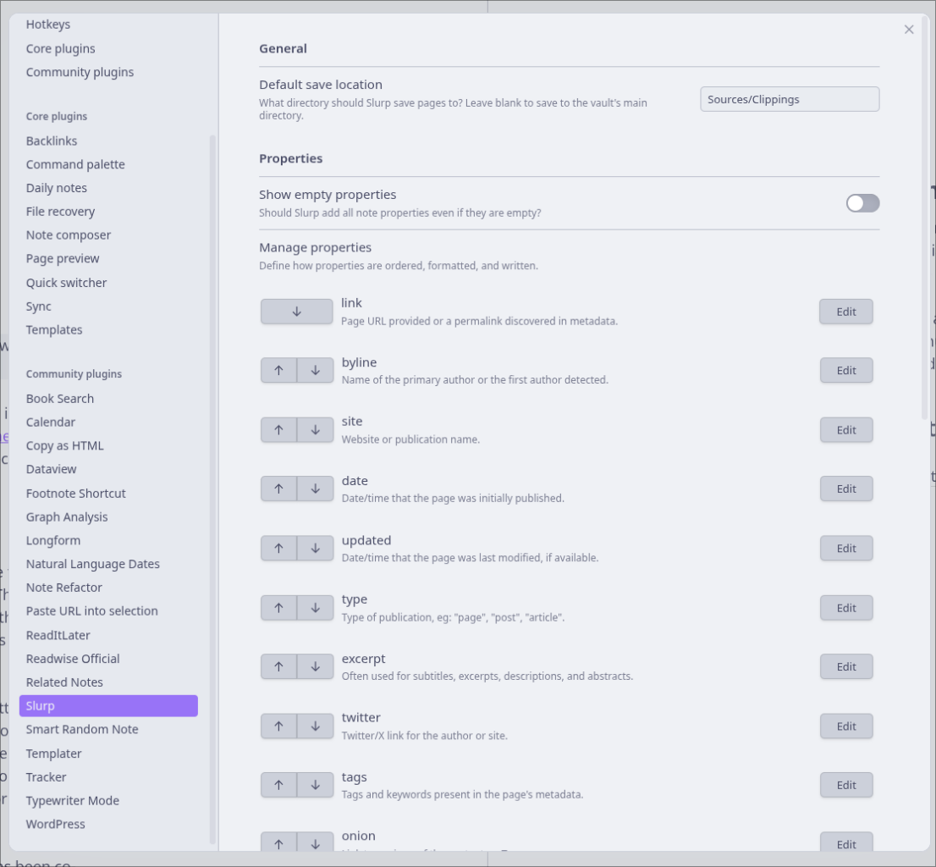Move the byline property up
The image size is (936, 867).
(x=278, y=371)
